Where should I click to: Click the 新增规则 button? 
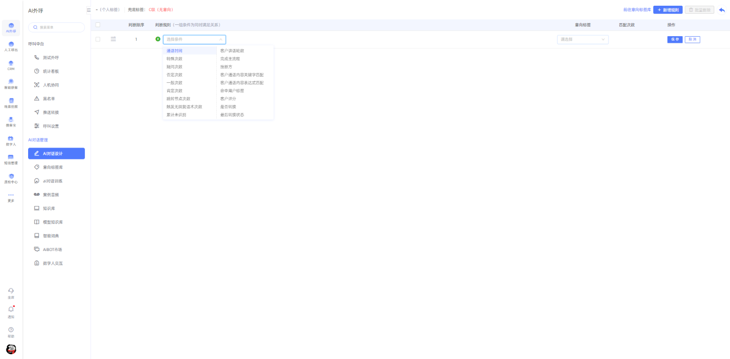[x=668, y=10]
